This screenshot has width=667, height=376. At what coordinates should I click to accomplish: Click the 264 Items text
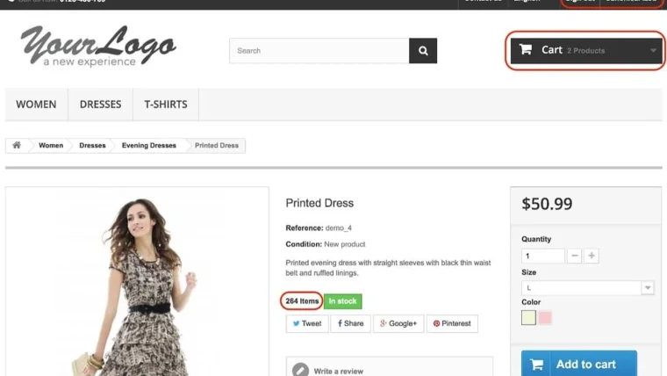(302, 301)
